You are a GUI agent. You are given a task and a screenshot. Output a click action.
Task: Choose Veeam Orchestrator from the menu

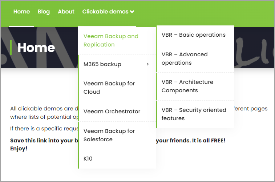click(x=117, y=112)
